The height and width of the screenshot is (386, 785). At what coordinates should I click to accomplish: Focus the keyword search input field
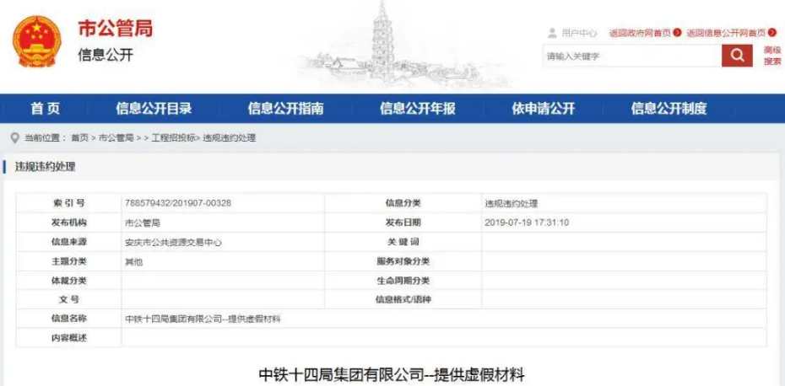632,56
